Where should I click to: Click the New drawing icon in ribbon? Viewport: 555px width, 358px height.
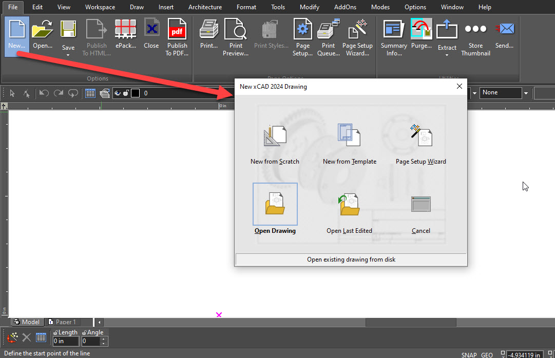pos(16,35)
